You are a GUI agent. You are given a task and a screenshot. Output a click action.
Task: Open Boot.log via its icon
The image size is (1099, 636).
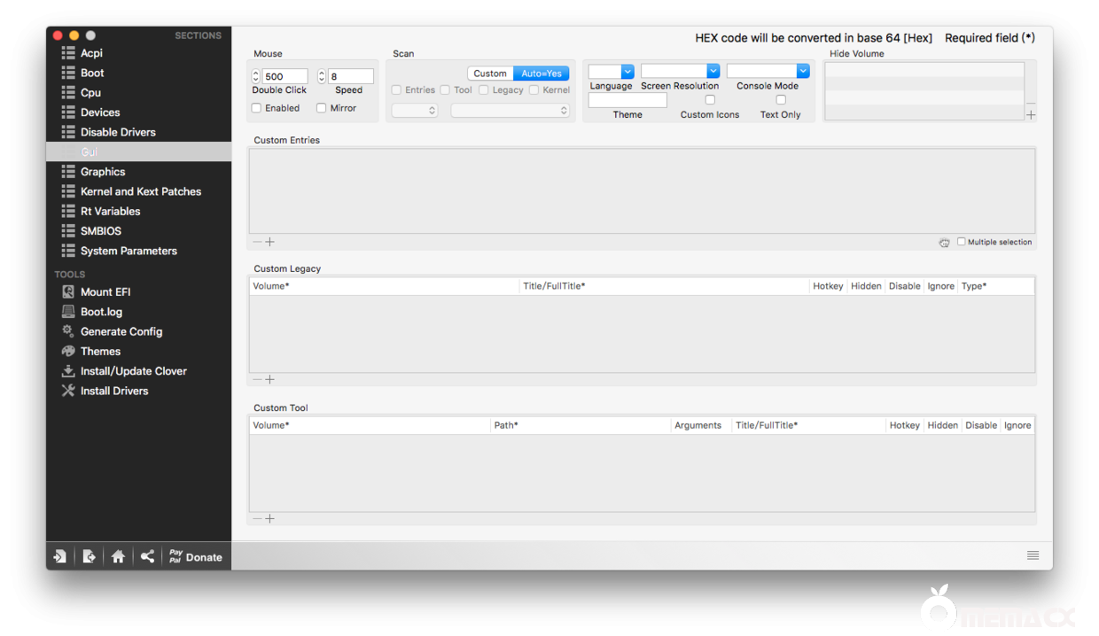tap(68, 312)
